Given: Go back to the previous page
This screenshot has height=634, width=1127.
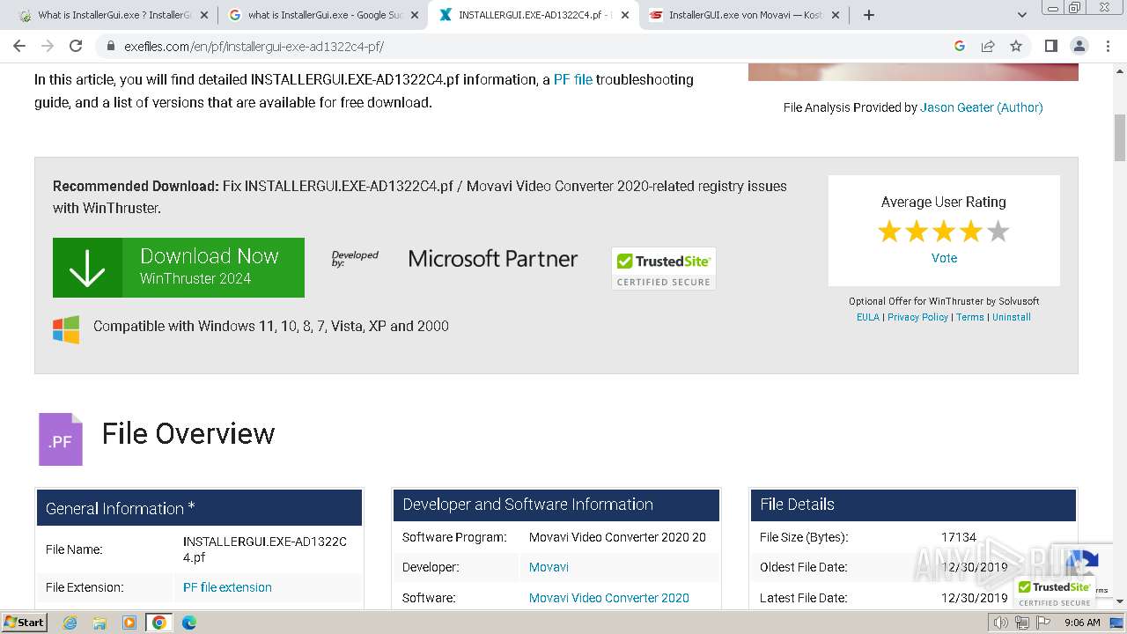Looking at the screenshot, I should (19, 46).
